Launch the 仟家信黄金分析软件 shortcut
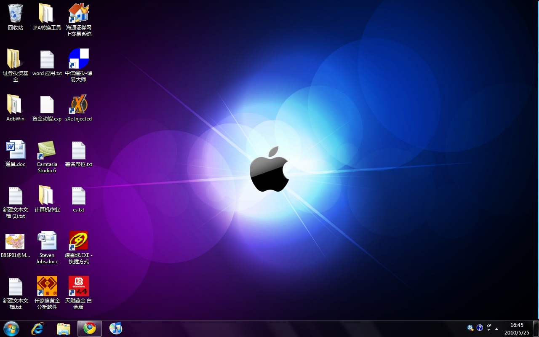The width and height of the screenshot is (539, 337). 47,293
